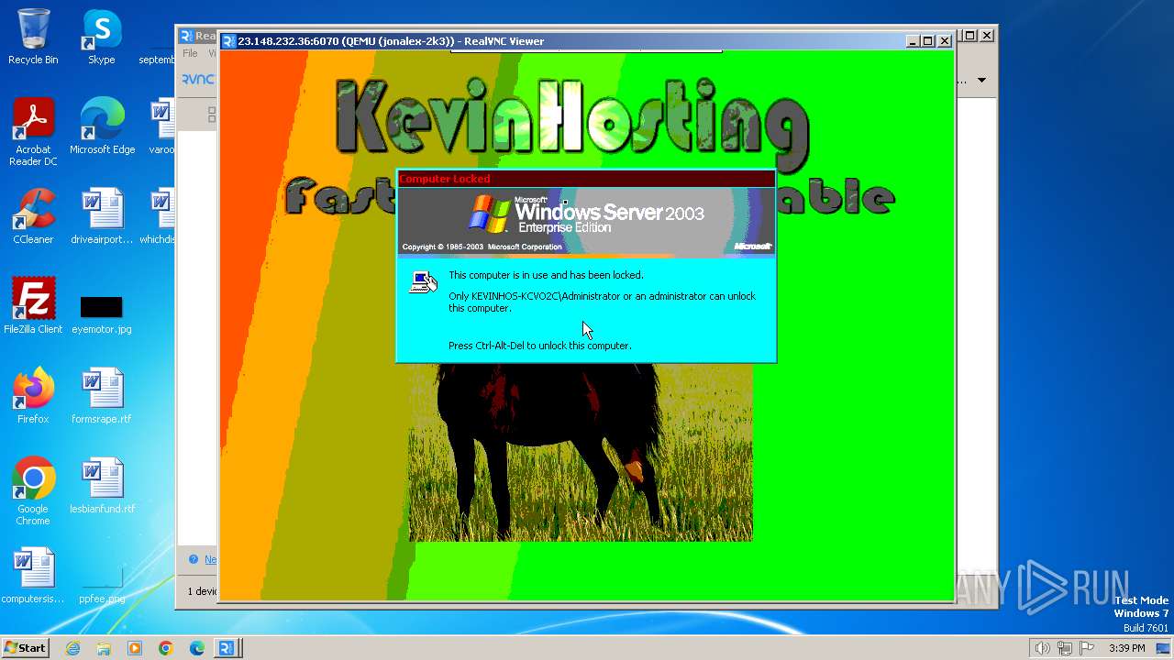Select the driveairport document icon
Screen dimensions: 1174x660
coord(102,216)
